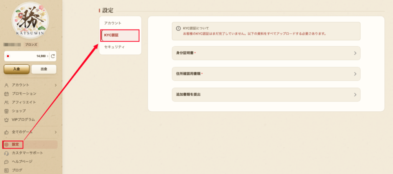Screen dimensions: 393x174
Task: Open the 住所確認用書類 row arrow
Action: click(355, 74)
